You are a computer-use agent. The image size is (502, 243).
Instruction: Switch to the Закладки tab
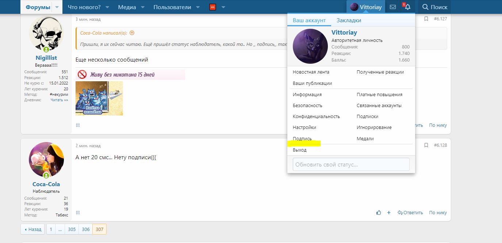tap(349, 20)
